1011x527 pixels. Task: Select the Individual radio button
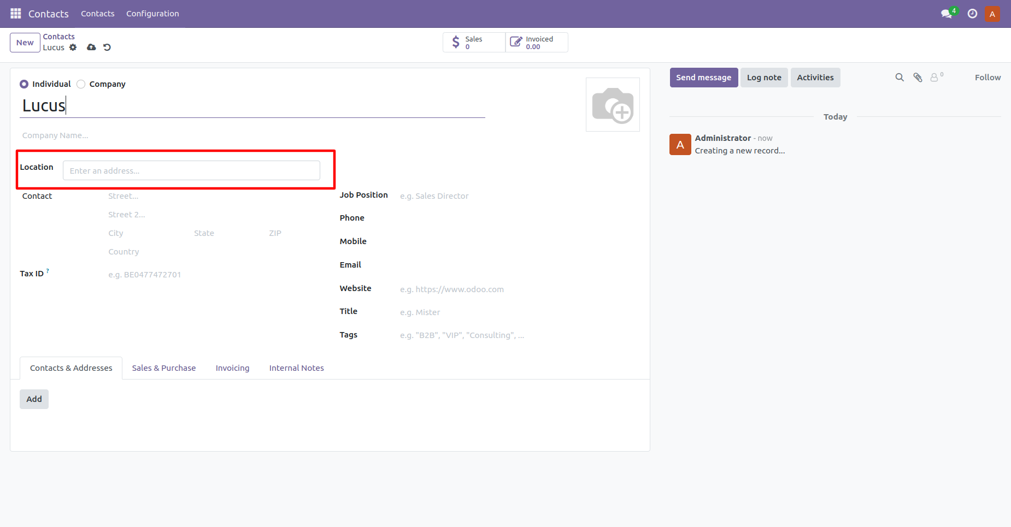click(24, 84)
